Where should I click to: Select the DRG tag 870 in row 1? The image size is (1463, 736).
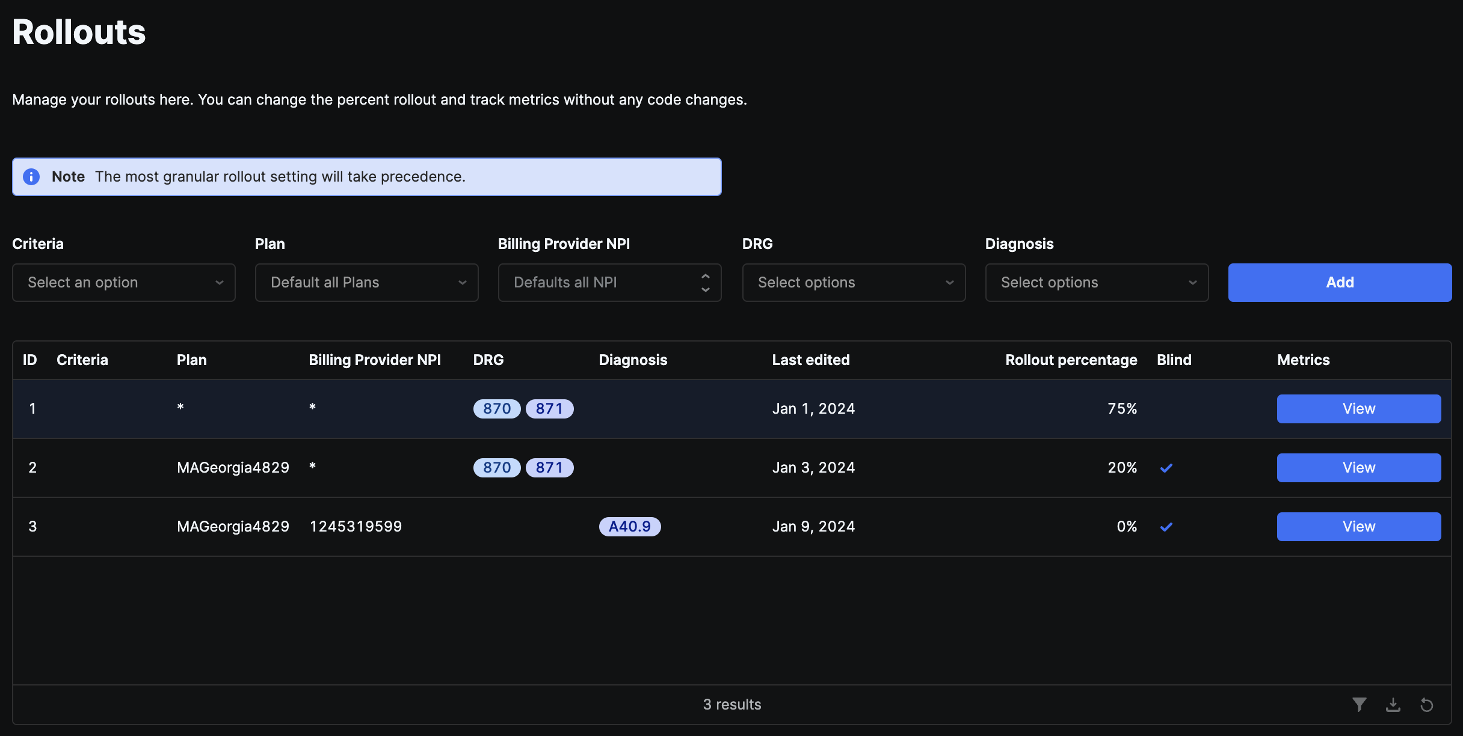click(x=496, y=408)
